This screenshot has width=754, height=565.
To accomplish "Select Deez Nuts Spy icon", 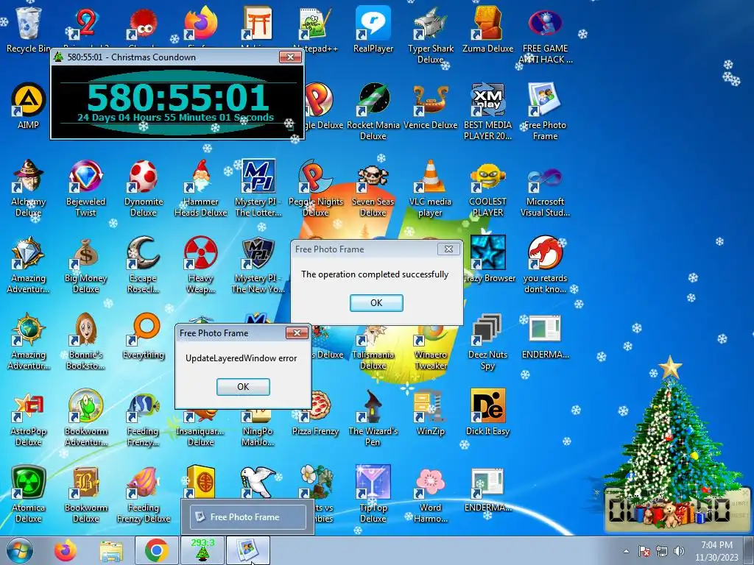I will tap(487, 341).
